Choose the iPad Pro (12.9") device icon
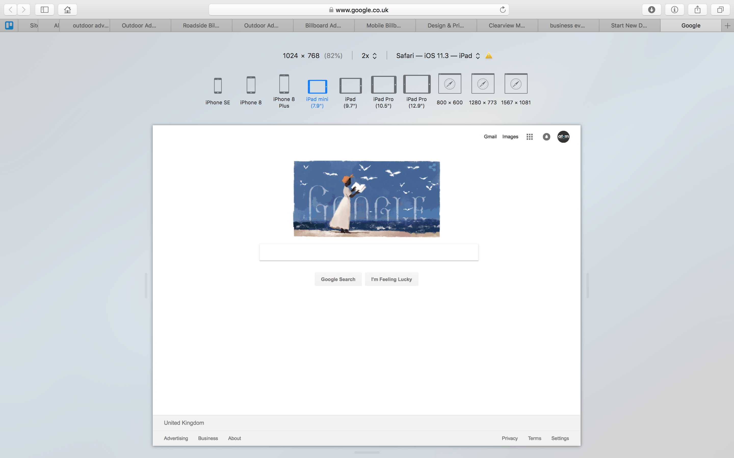Image resolution: width=734 pixels, height=458 pixels. [416, 84]
